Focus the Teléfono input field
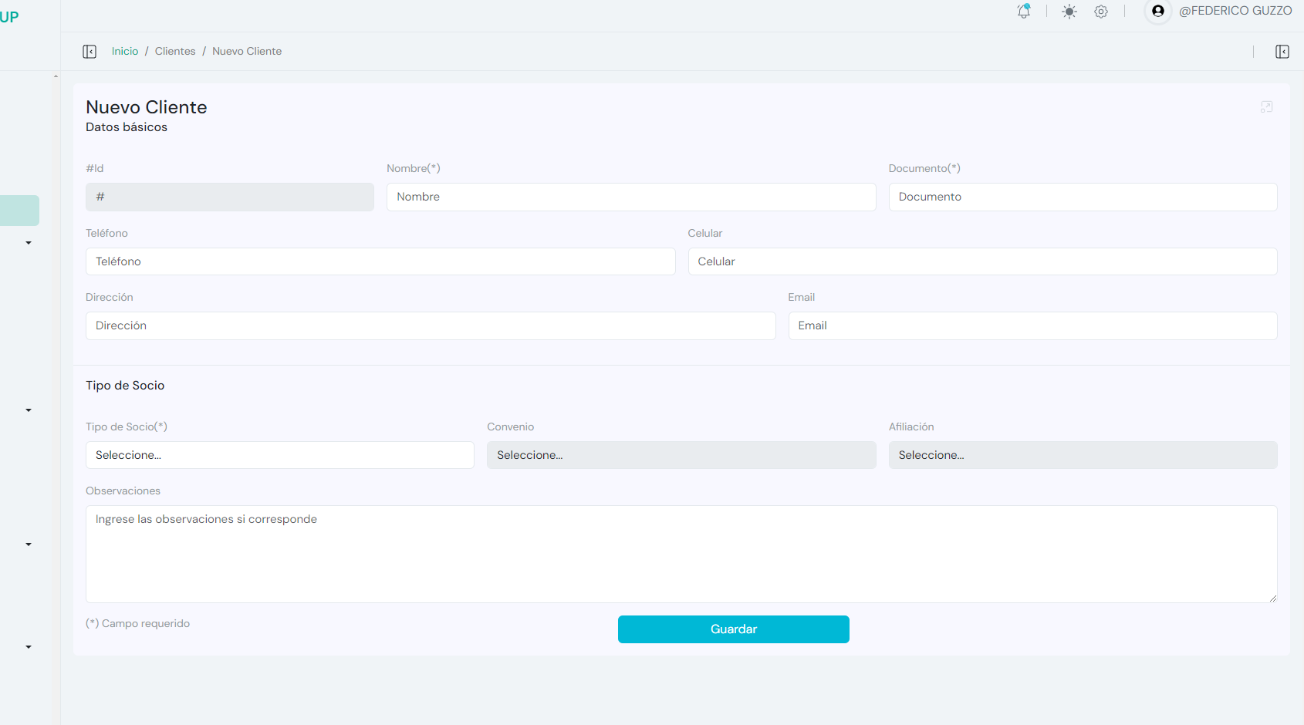The width and height of the screenshot is (1304, 725). pyautogui.click(x=380, y=261)
